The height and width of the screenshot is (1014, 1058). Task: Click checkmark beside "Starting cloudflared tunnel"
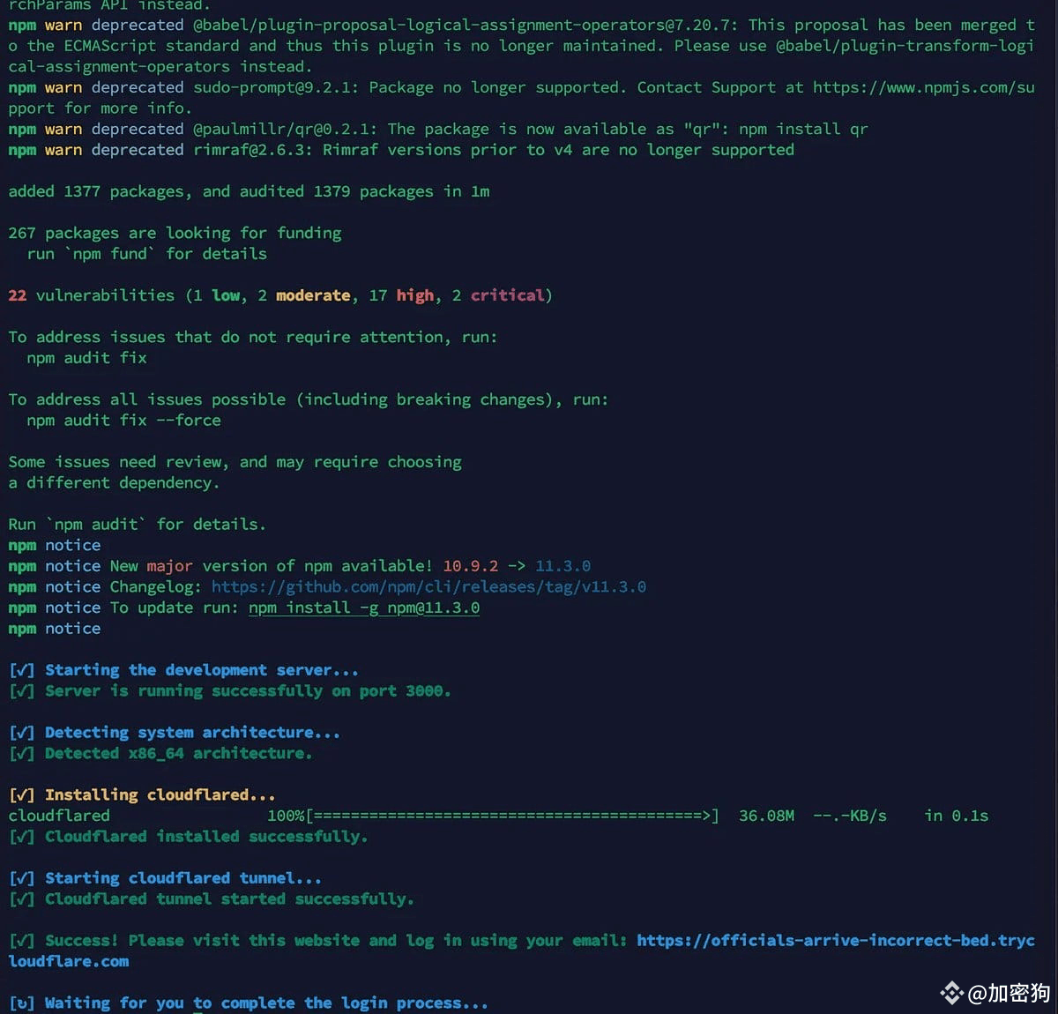click(x=21, y=878)
